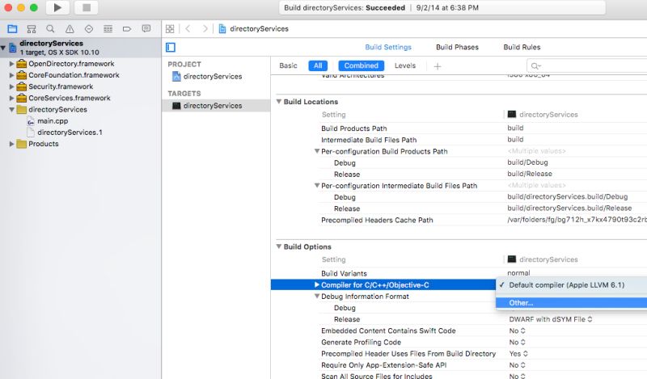Click the search filter magnifier icon
The image size is (647, 379).
point(536,66)
